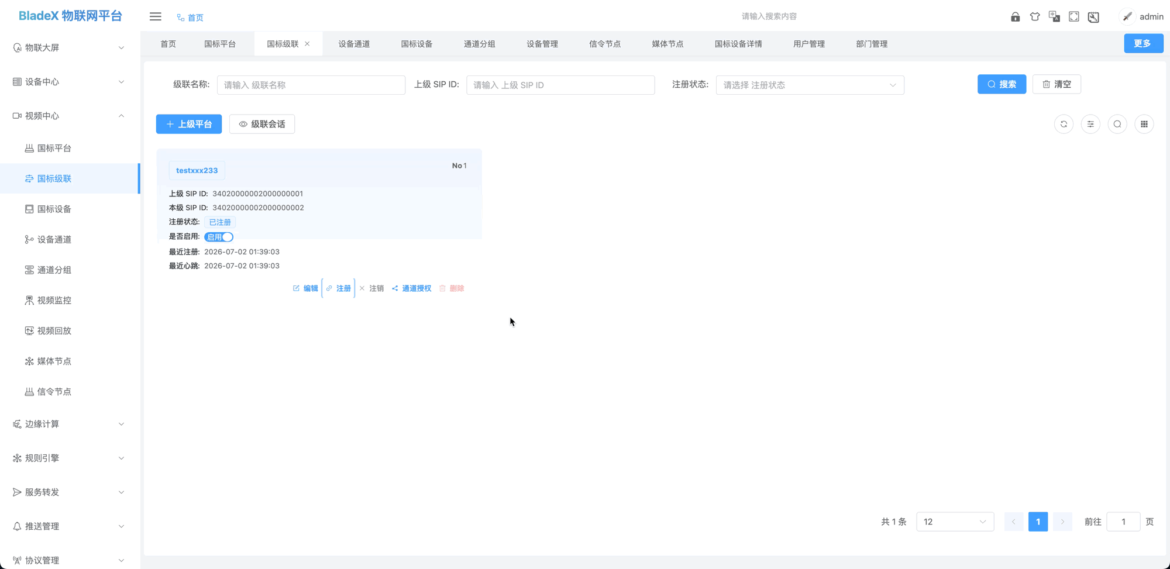Click the 清空 button

pyautogui.click(x=1057, y=84)
